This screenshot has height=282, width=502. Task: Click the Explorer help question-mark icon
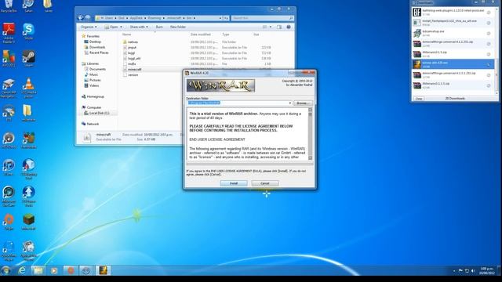[x=289, y=27]
